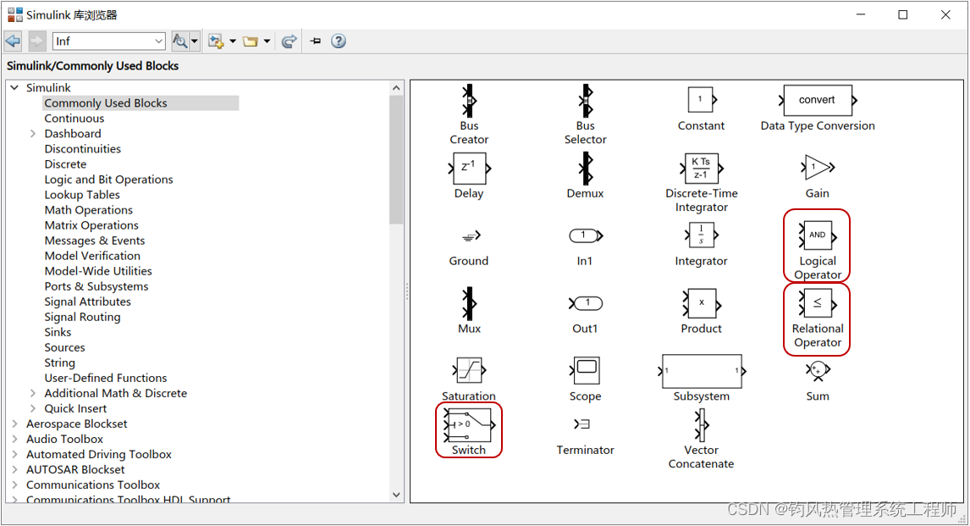Click the Sum block icon
This screenshot has width=970, height=526.
pyautogui.click(x=817, y=371)
